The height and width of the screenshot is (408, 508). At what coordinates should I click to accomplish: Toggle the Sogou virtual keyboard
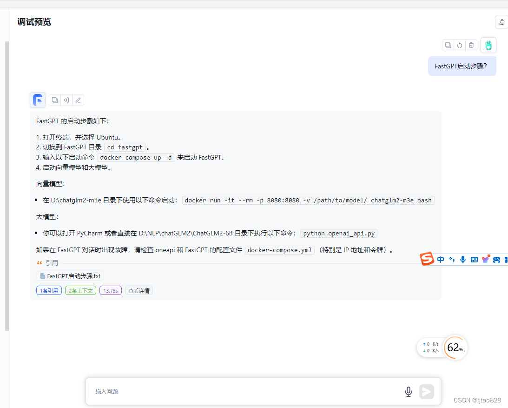coord(474,259)
